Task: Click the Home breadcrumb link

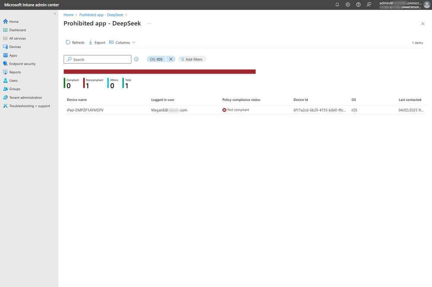Action: click(x=69, y=15)
